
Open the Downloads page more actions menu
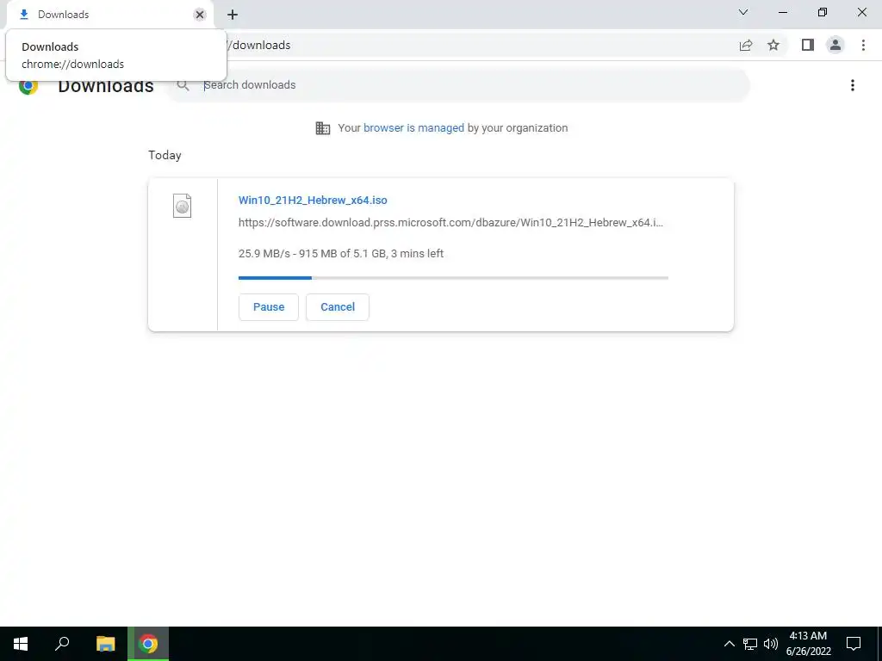(x=853, y=85)
